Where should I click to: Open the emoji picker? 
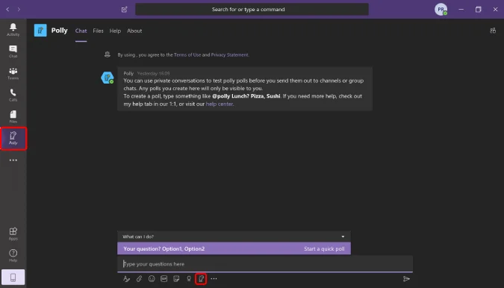[x=152, y=279]
